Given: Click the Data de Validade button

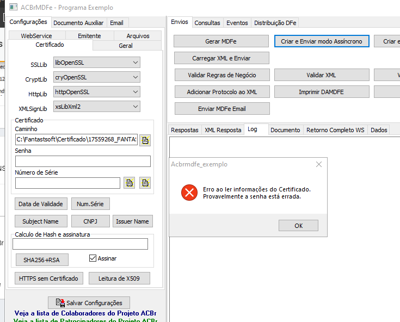Looking at the screenshot, I should click(41, 204).
